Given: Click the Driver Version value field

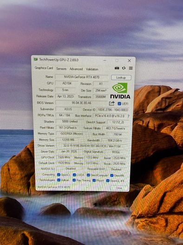Looking at the screenshot, I should (92, 146).
